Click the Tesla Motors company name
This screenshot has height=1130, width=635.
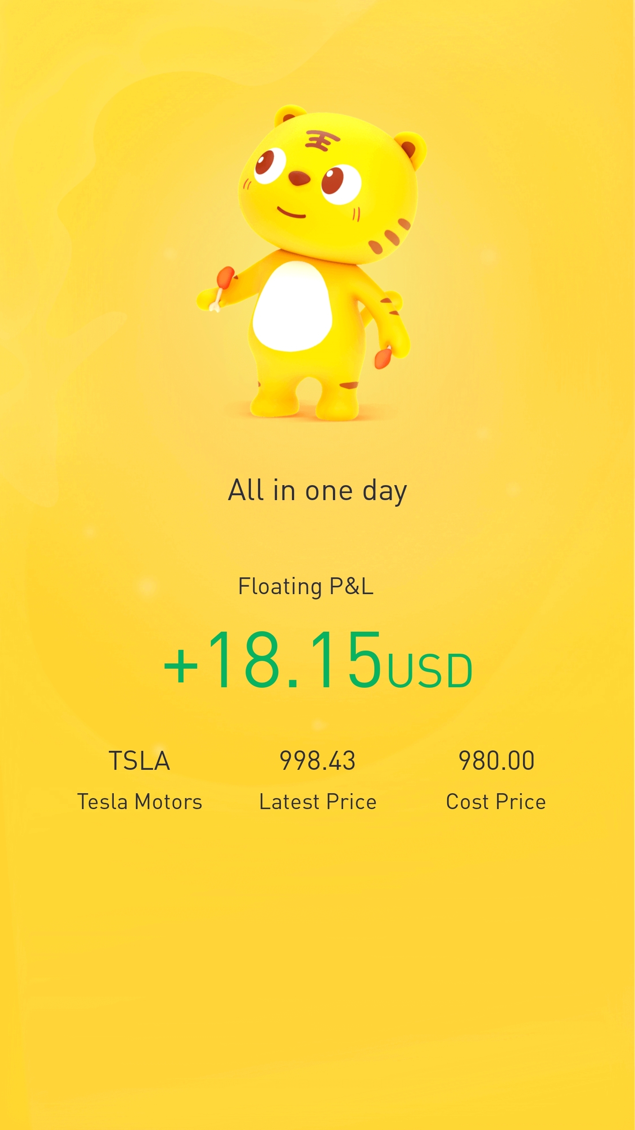click(x=139, y=802)
